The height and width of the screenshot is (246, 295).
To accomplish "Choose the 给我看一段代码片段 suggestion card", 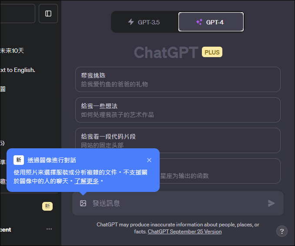I will pyautogui.click(x=178, y=140).
